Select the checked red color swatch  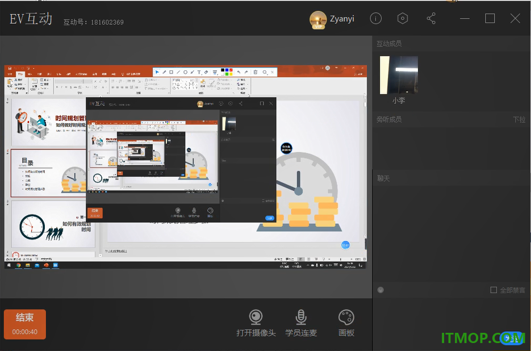point(231,70)
